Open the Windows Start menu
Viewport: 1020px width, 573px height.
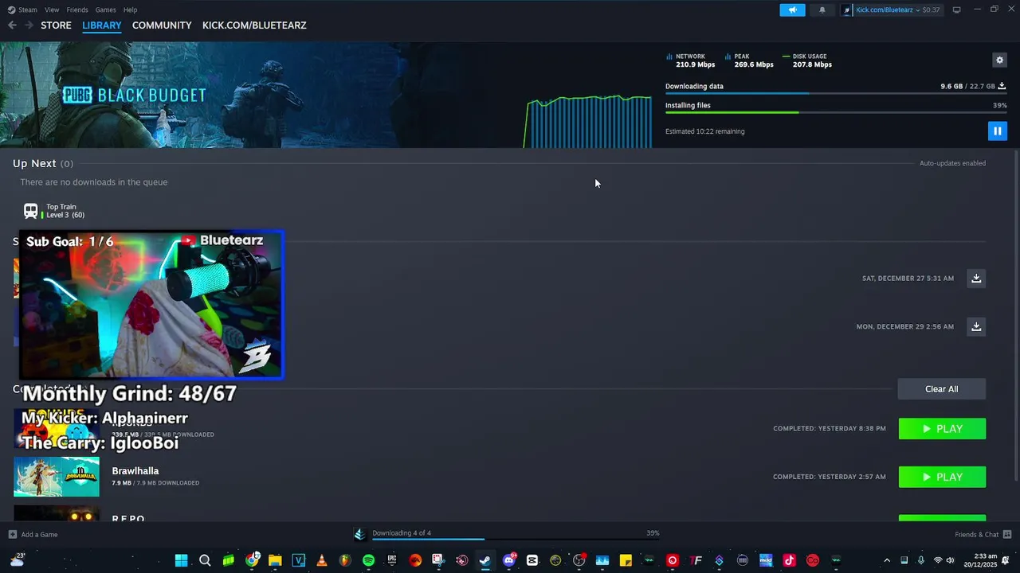(181, 560)
